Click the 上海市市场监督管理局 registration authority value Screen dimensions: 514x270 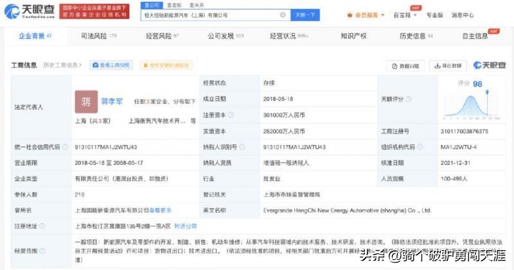pos(292,194)
